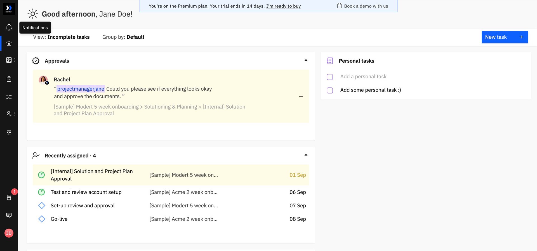Open the clipboard checklist sidebar icon
This screenshot has width=537, height=251.
9,79
